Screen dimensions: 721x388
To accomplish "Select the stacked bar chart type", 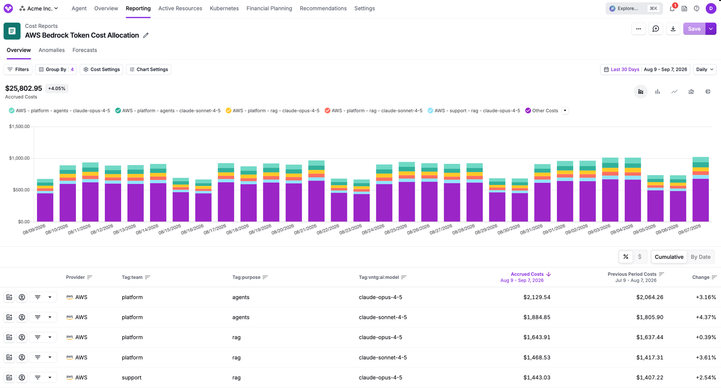I will click(641, 91).
